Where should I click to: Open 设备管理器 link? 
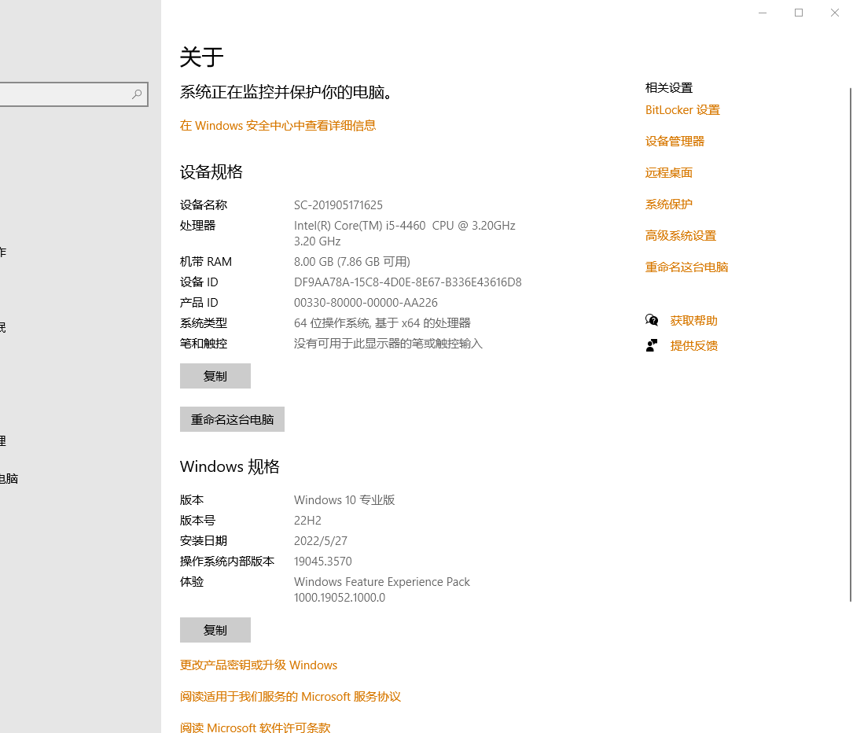click(675, 142)
